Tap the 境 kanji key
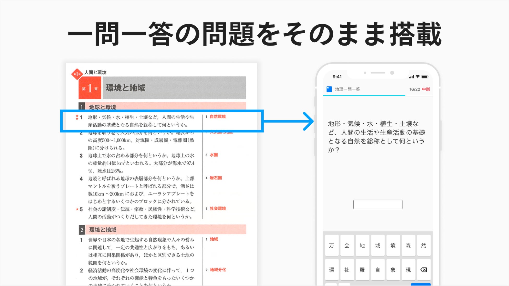509x286 pixels. coord(393,245)
